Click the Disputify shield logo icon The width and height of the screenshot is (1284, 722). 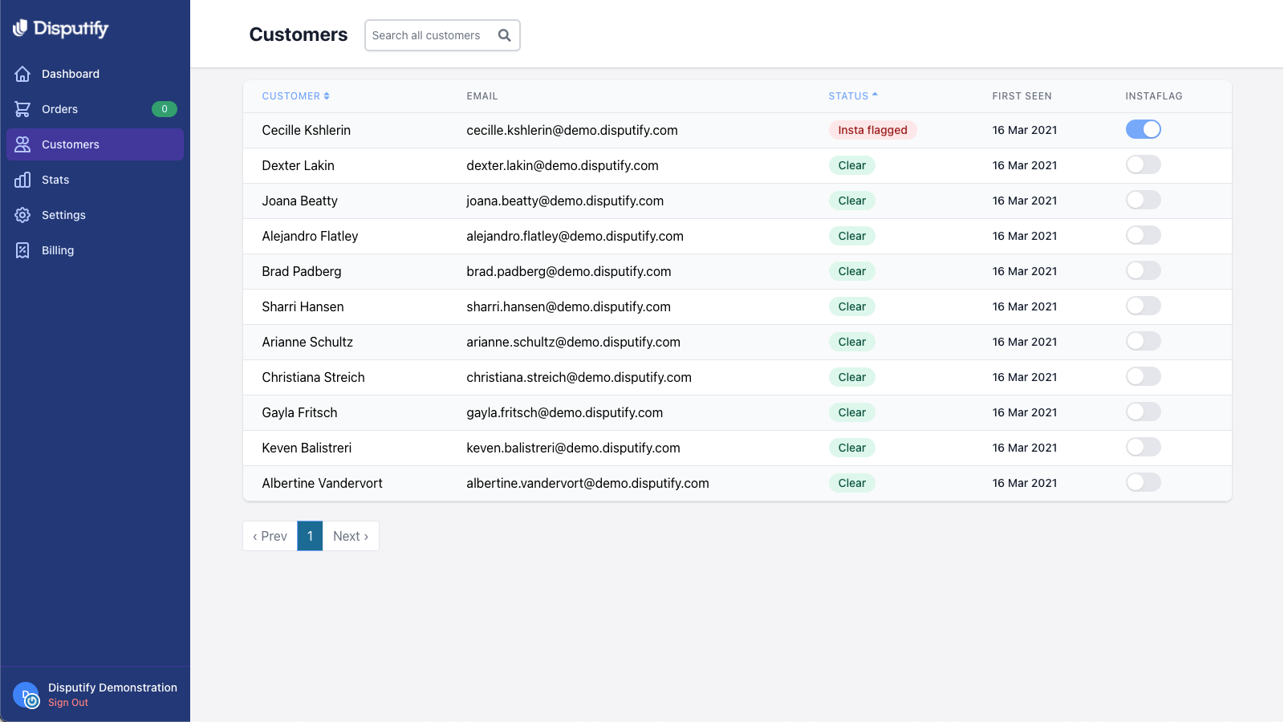(18, 28)
